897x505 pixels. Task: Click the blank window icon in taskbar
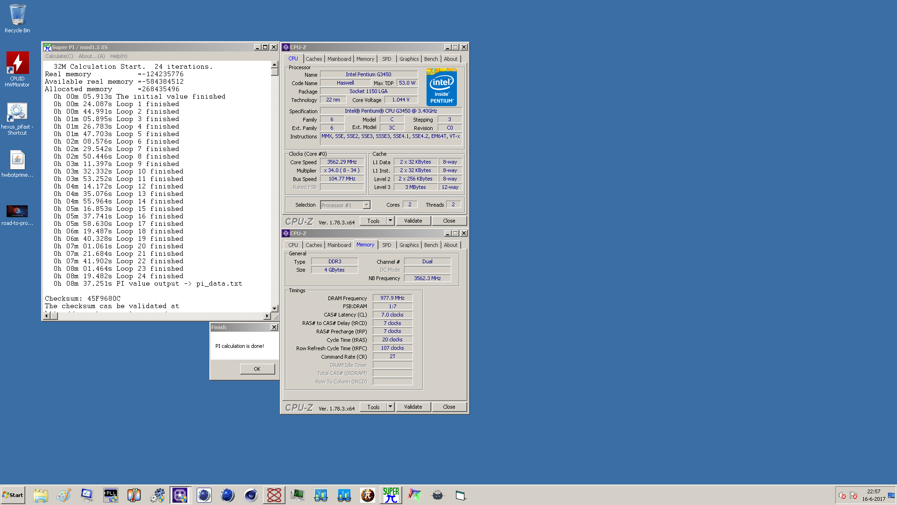461,495
